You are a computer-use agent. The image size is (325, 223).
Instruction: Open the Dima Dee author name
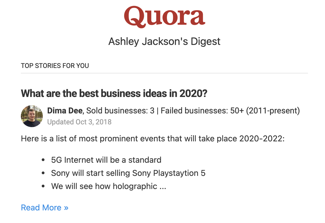pos(65,111)
